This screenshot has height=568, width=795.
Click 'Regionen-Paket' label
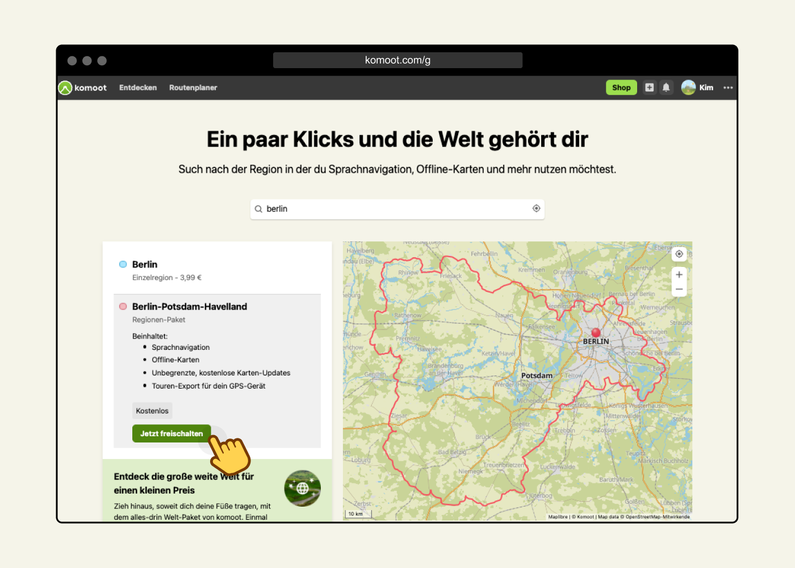click(x=159, y=320)
